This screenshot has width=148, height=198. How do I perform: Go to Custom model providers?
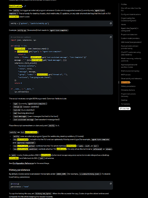pyautogui.click(x=130, y=38)
